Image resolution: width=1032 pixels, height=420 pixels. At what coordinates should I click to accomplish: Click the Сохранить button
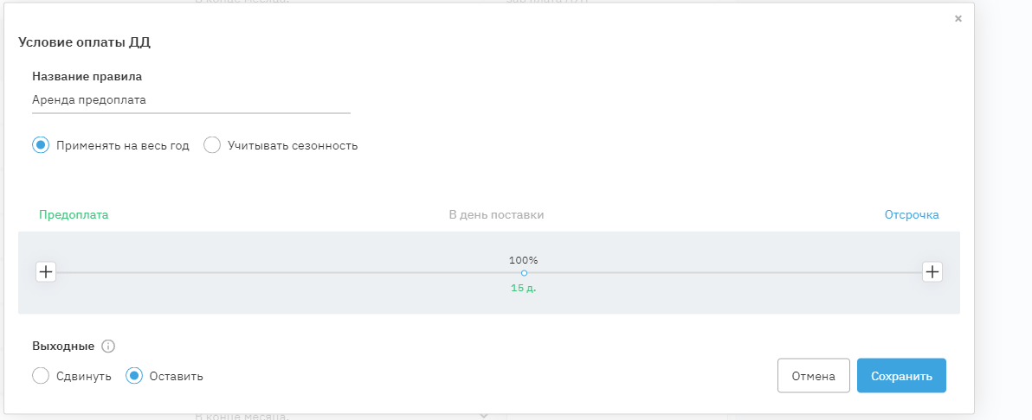[901, 376]
